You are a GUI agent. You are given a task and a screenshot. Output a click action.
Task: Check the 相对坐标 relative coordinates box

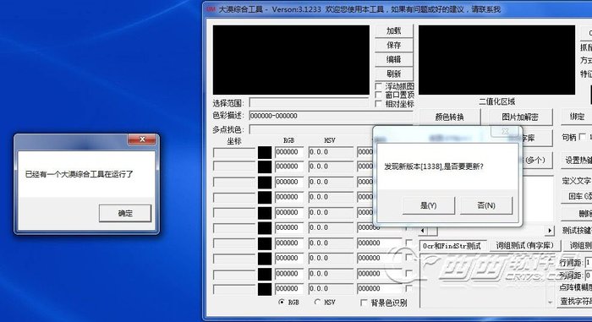point(379,103)
